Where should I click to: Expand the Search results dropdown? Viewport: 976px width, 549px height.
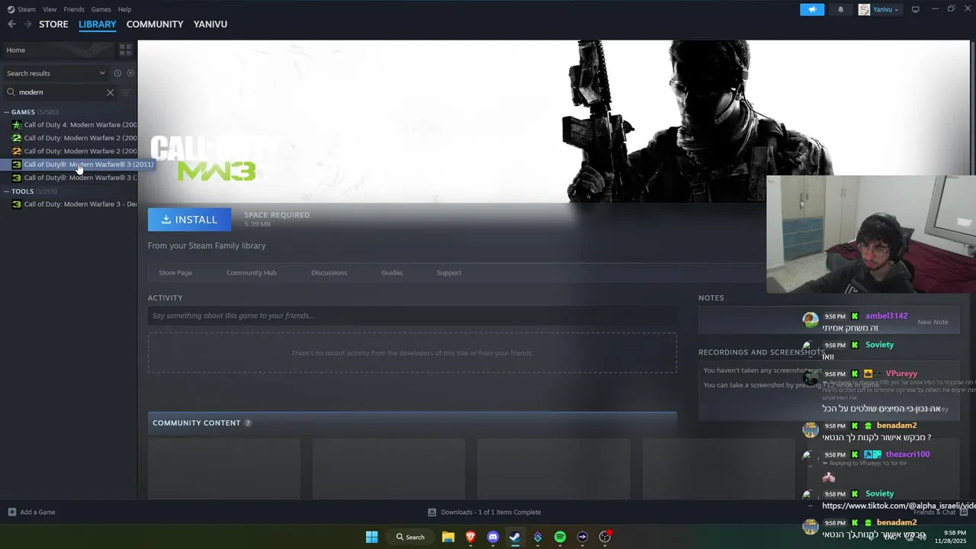pyautogui.click(x=56, y=73)
